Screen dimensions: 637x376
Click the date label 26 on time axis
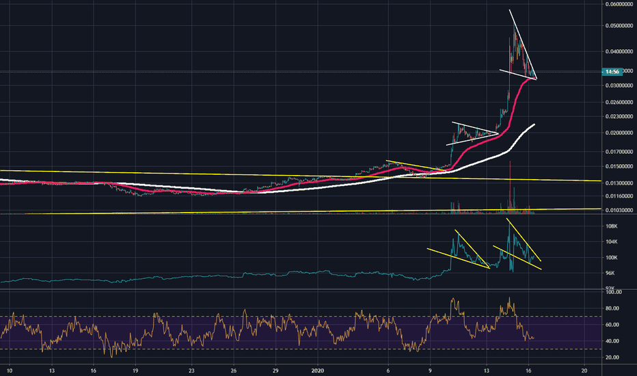point(234,371)
